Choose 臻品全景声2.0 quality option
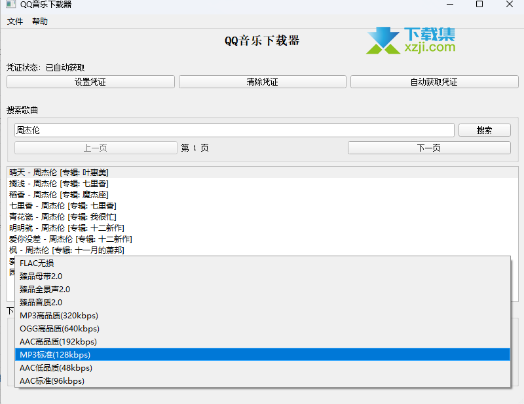 (x=263, y=289)
